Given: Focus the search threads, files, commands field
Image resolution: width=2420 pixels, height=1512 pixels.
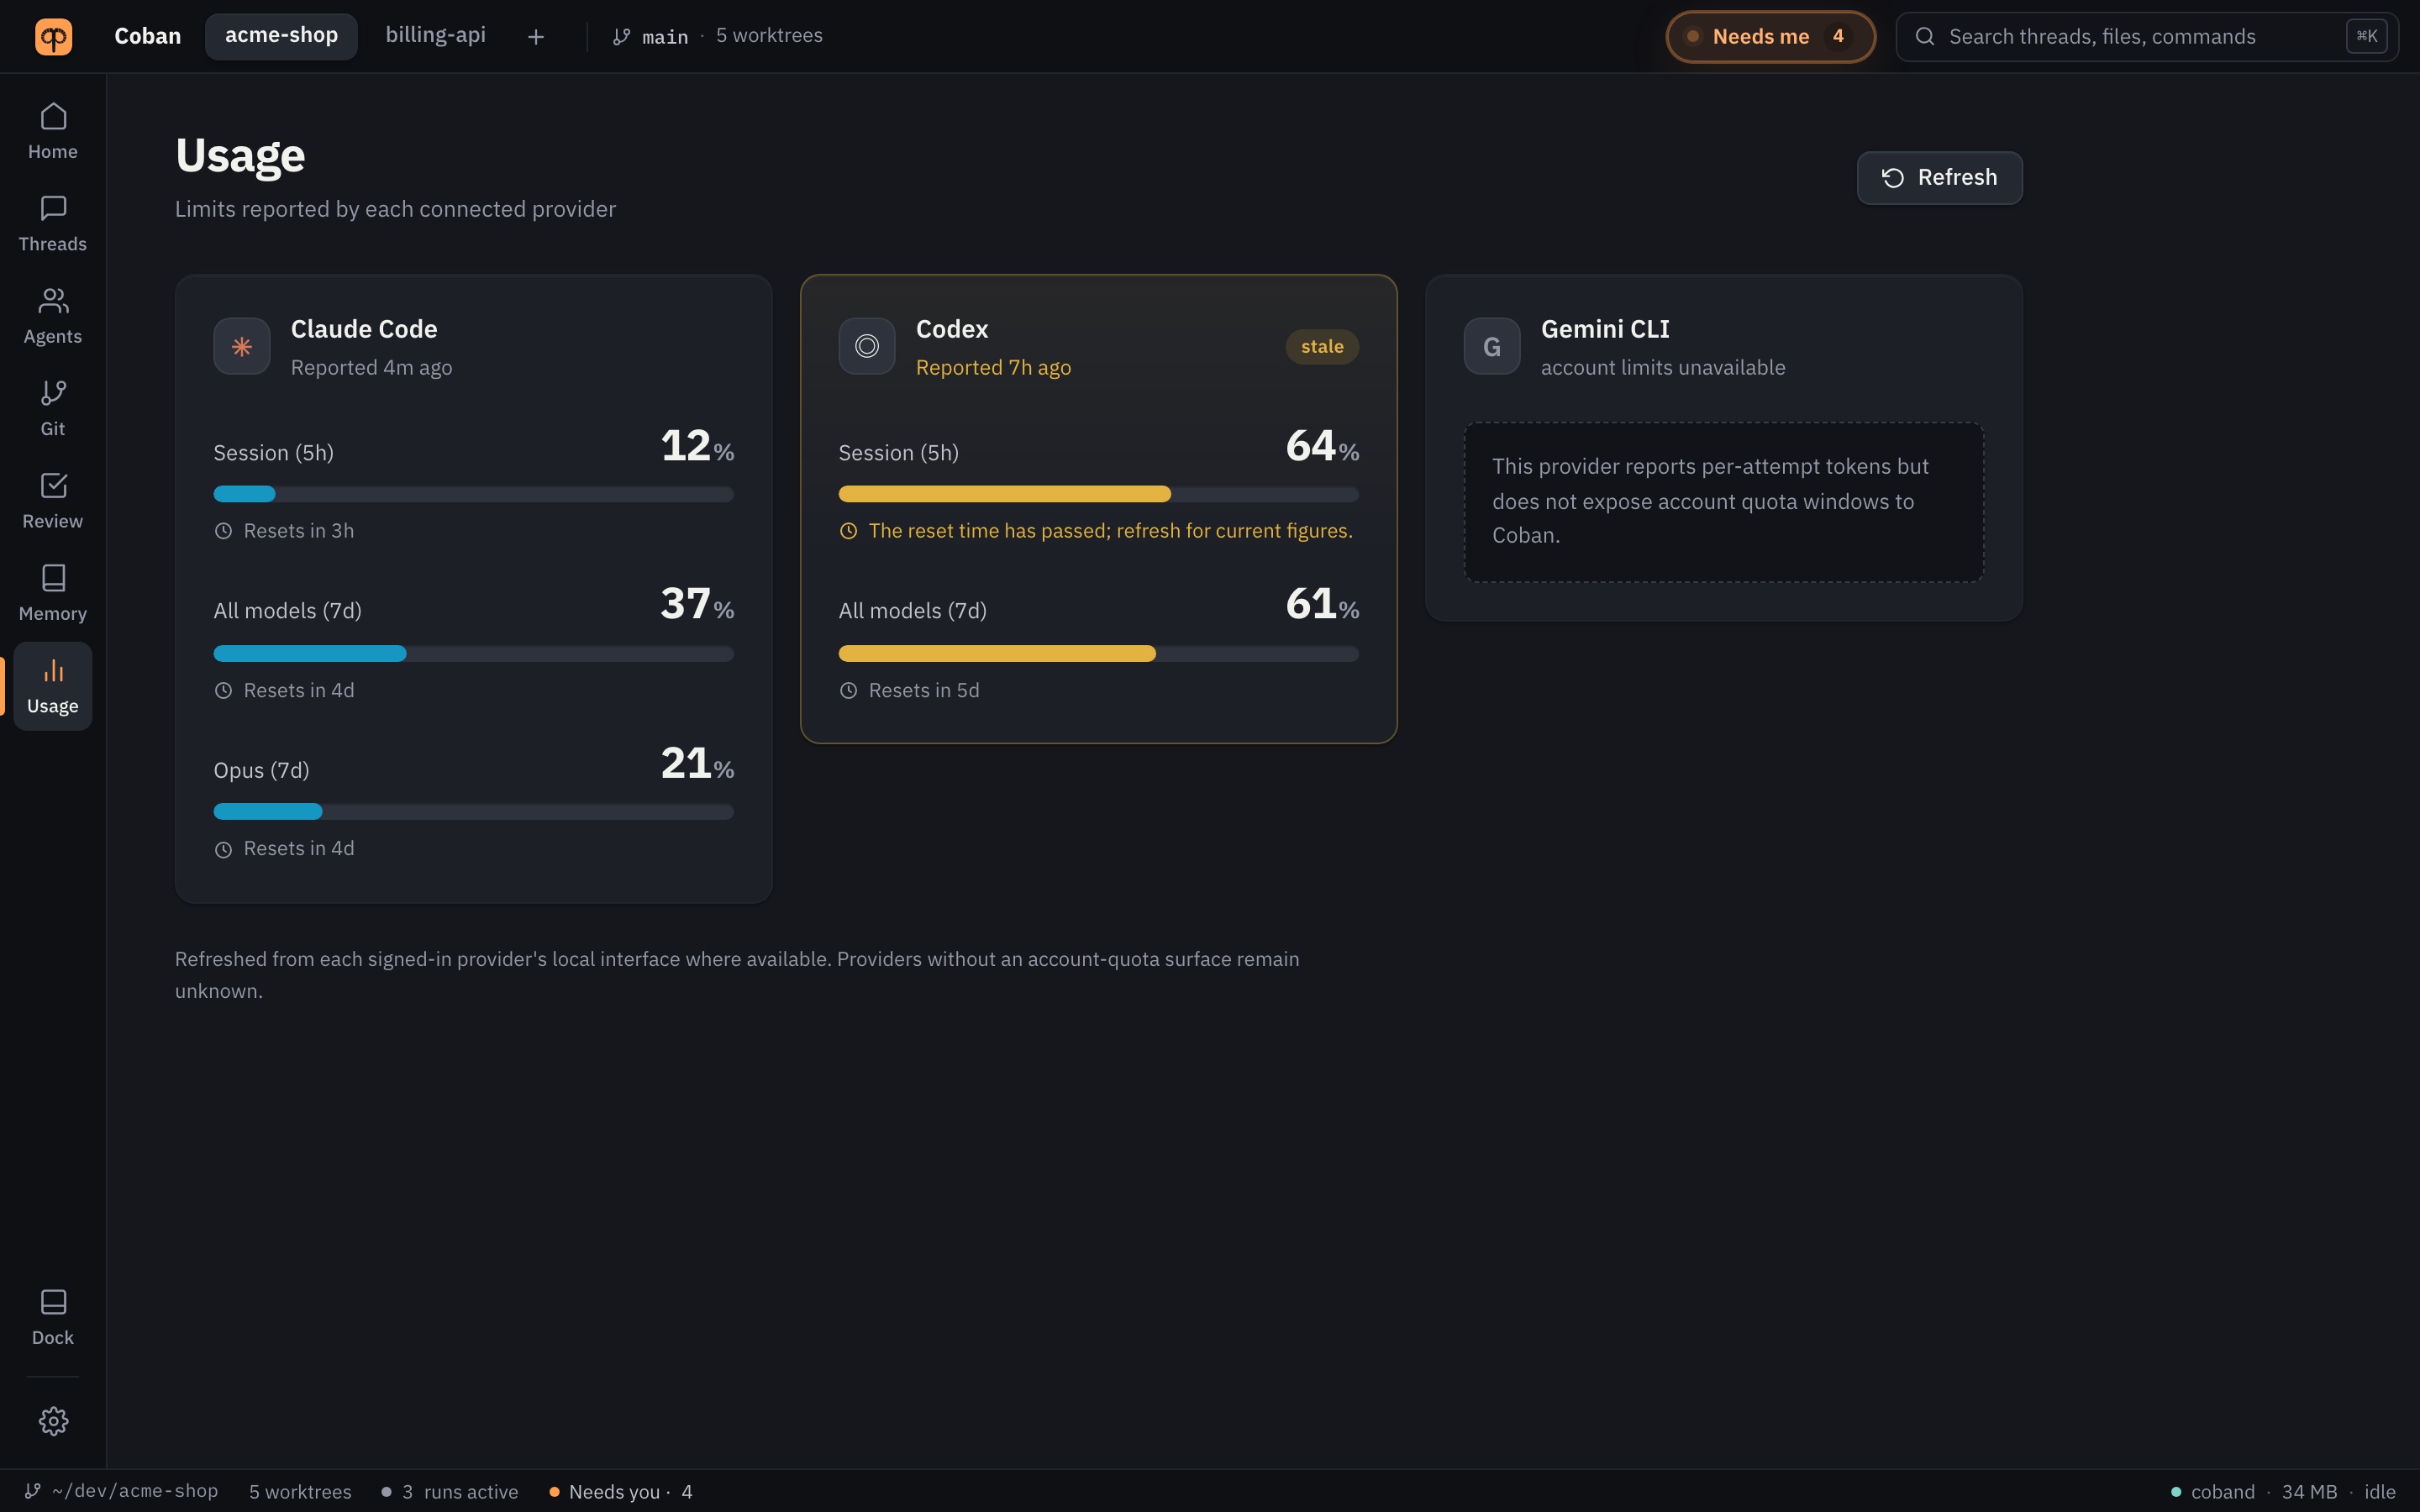Looking at the screenshot, I should [x=2147, y=37].
